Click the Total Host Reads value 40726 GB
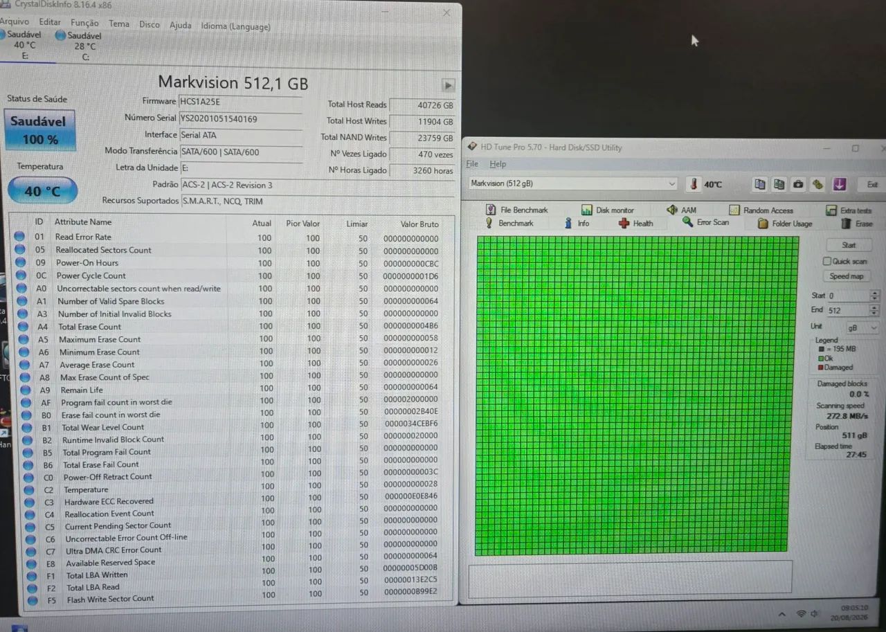Viewport: 886px width, 632px height. pos(423,105)
